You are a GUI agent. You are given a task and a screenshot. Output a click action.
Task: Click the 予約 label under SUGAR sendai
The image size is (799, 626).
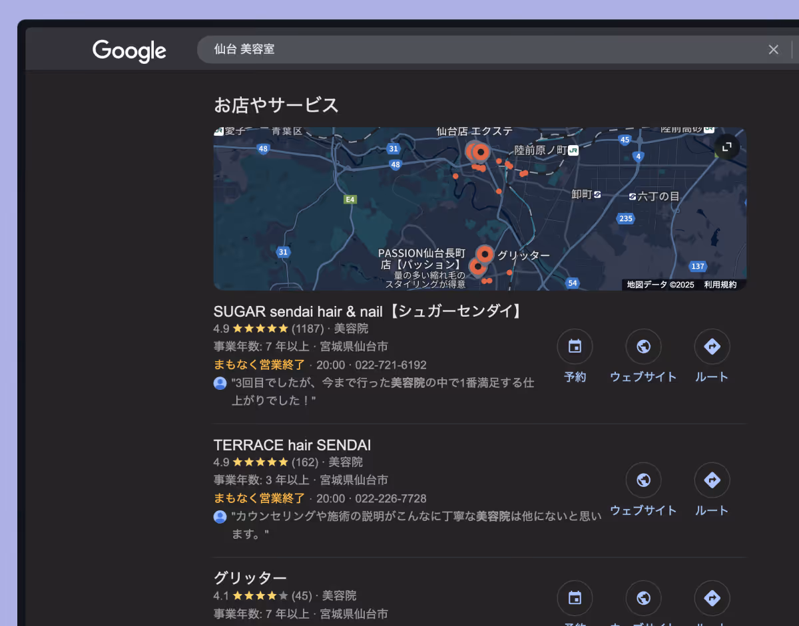pos(575,377)
